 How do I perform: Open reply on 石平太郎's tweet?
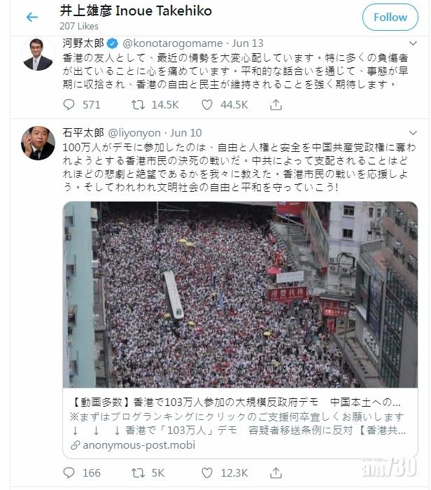pyautogui.click(x=69, y=472)
